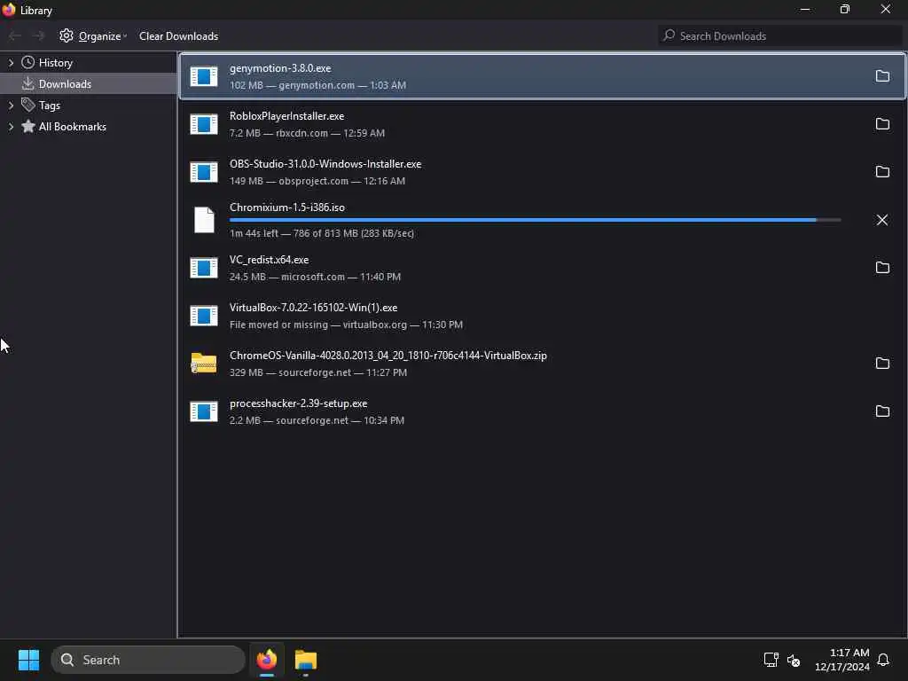The height and width of the screenshot is (681, 908).
Task: Select Tags in the sidebar
Action: (x=89, y=105)
